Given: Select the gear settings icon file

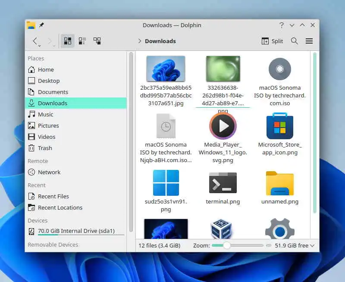Looking at the screenshot, I should pyautogui.click(x=279, y=229).
